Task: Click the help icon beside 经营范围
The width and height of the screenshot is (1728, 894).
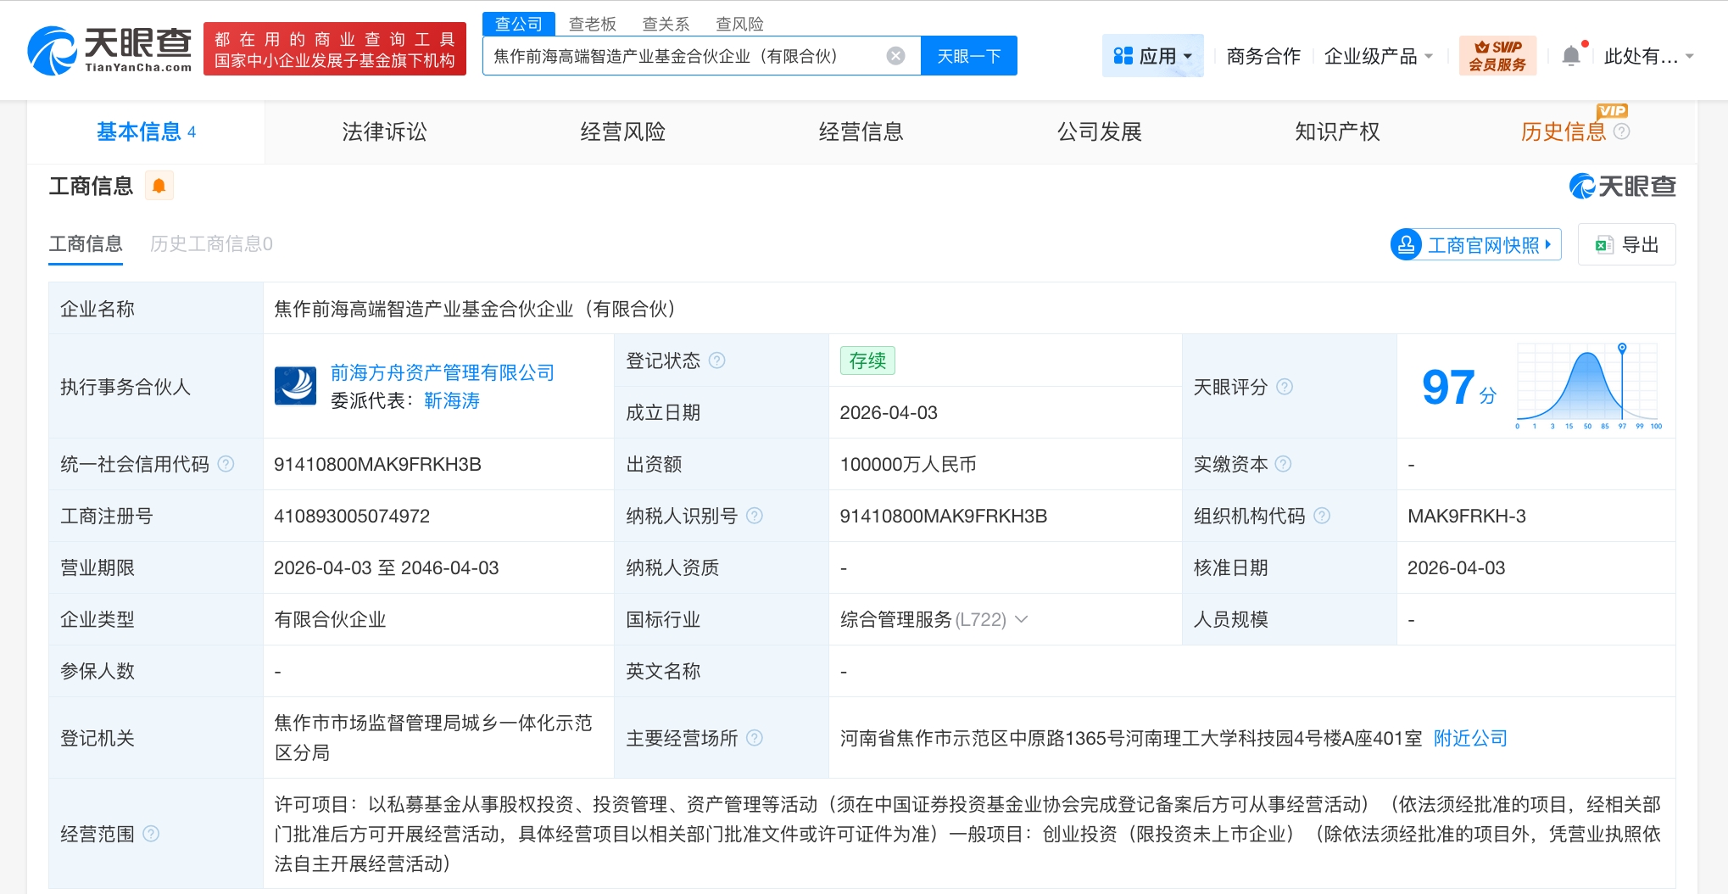Action: (153, 834)
